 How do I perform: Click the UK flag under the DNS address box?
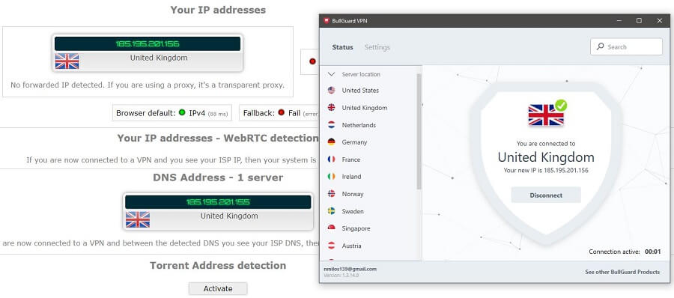(x=138, y=219)
